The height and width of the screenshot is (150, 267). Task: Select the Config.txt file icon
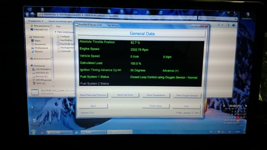58,36
